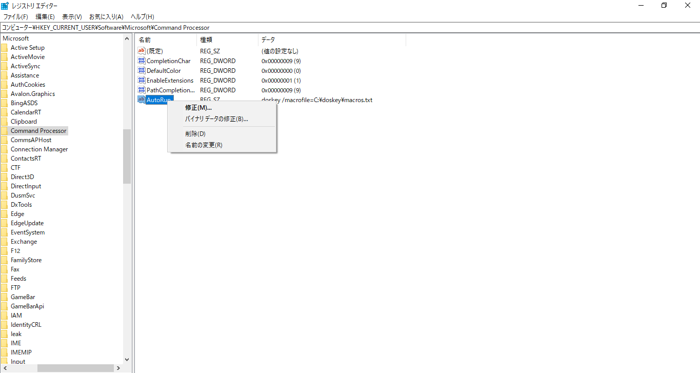Select the FamilyStore key

tap(26, 260)
